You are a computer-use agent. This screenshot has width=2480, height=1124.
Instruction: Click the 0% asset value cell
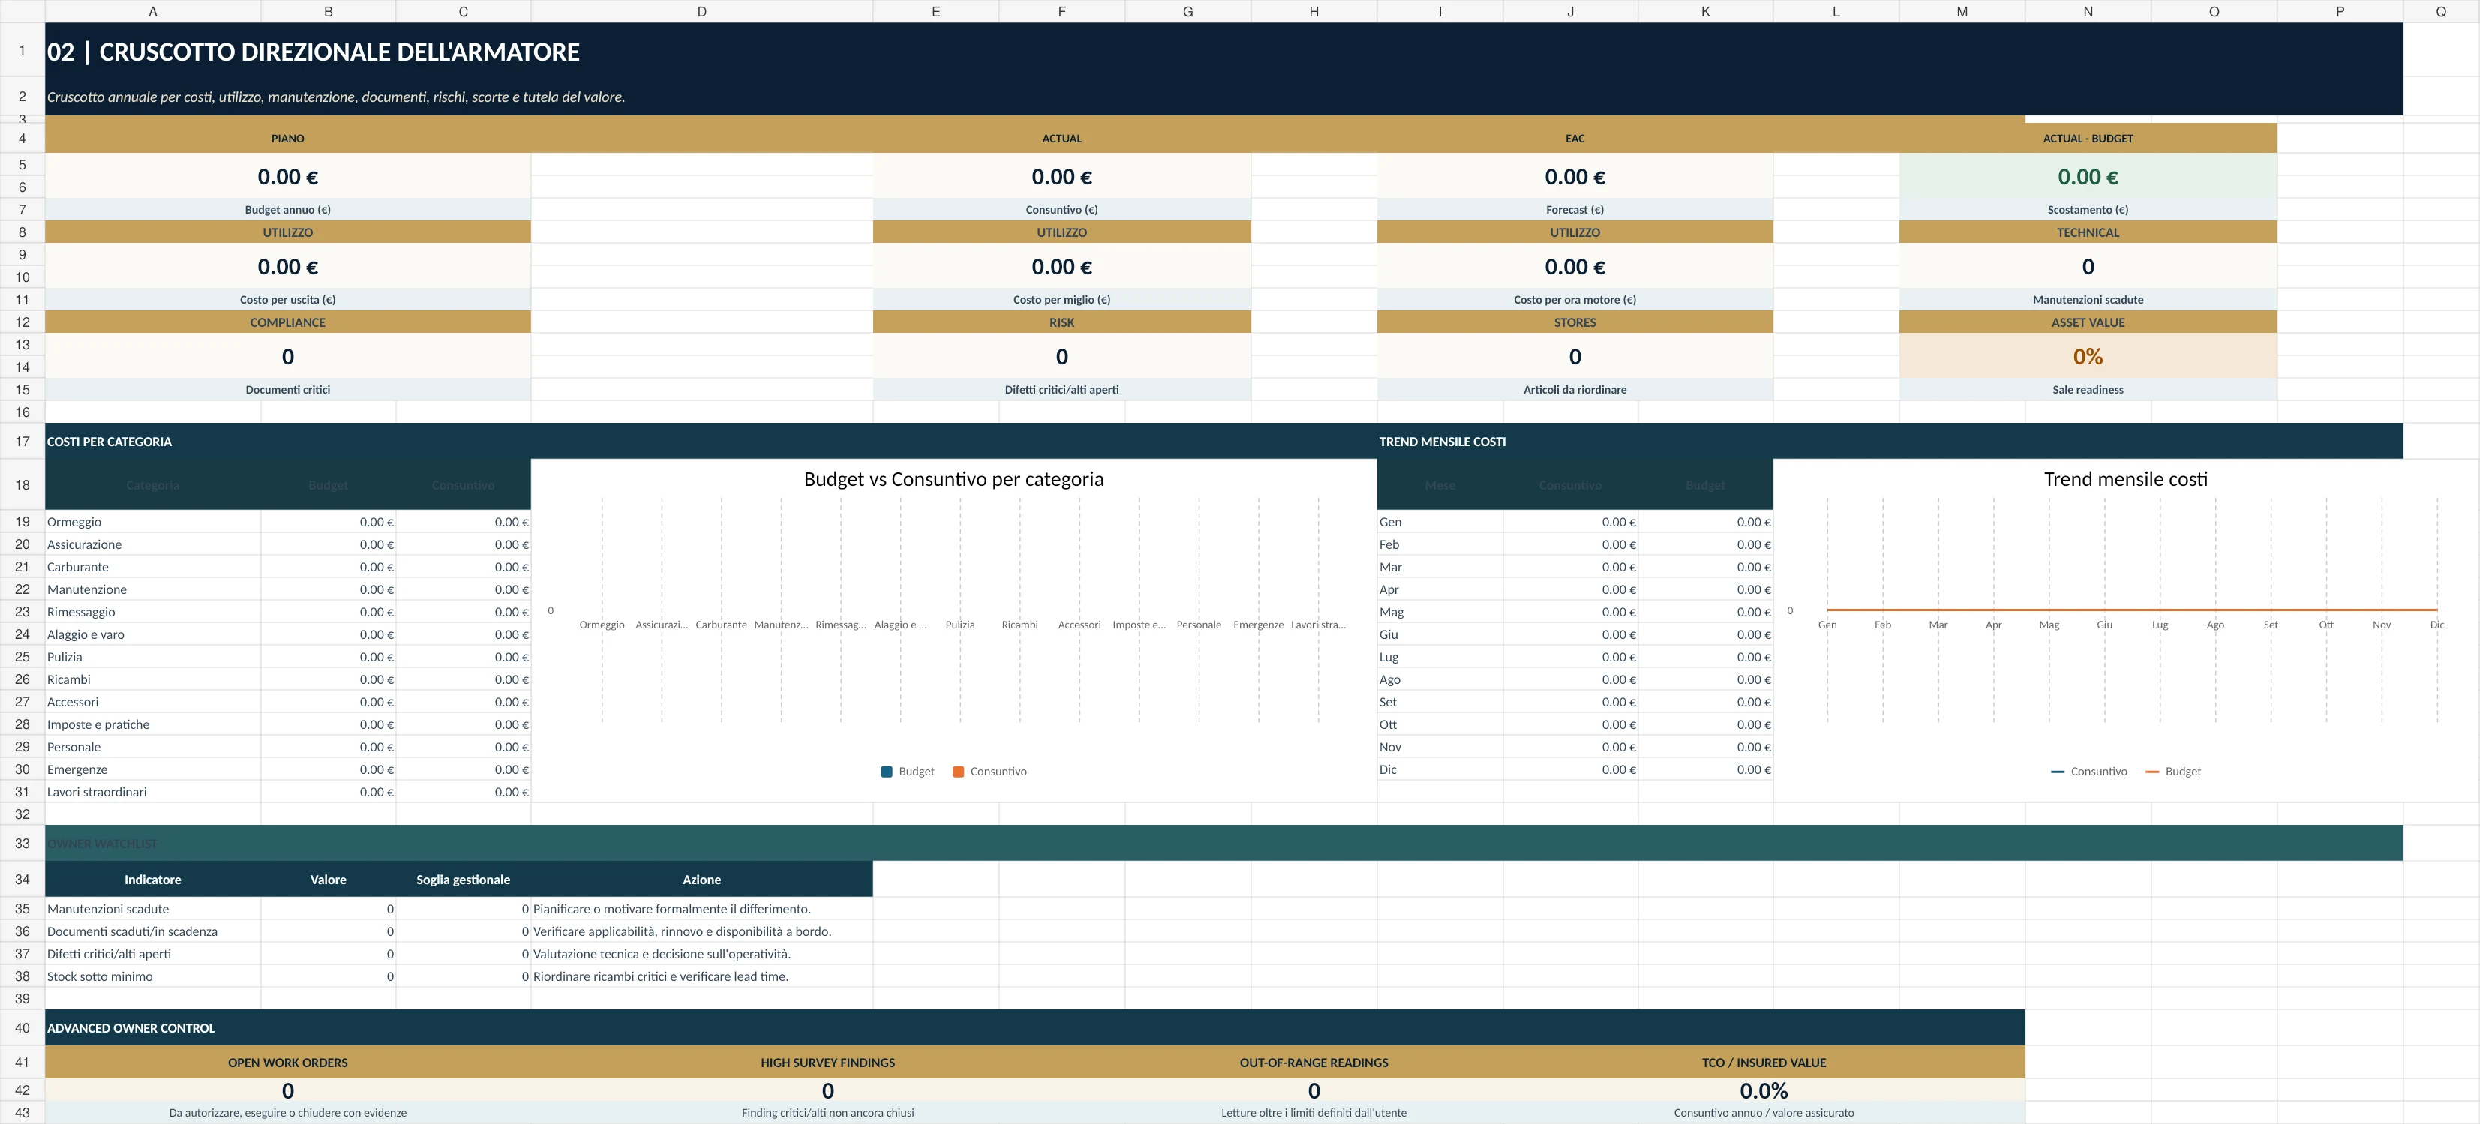click(x=2087, y=356)
